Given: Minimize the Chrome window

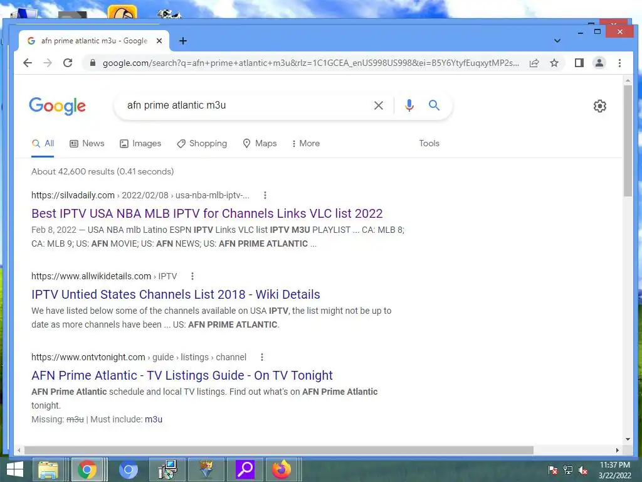Looking at the screenshot, I should (580, 32).
